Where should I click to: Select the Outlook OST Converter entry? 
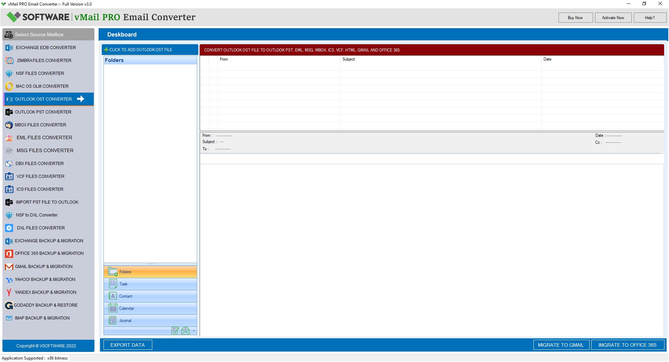tap(48, 99)
